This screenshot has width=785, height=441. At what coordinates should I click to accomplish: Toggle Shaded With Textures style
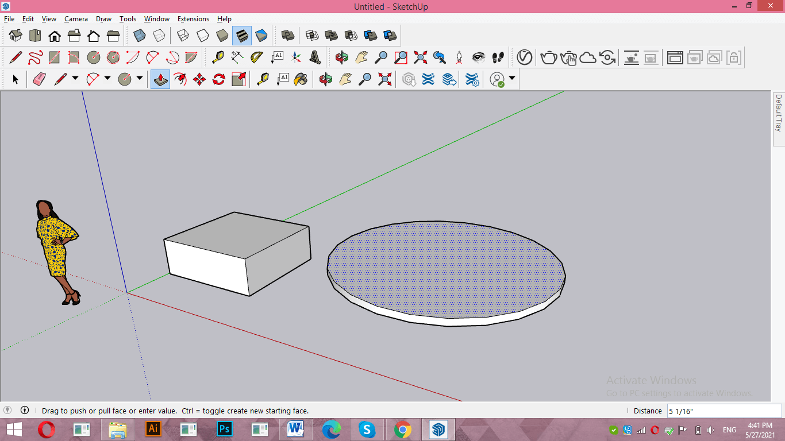(242, 36)
